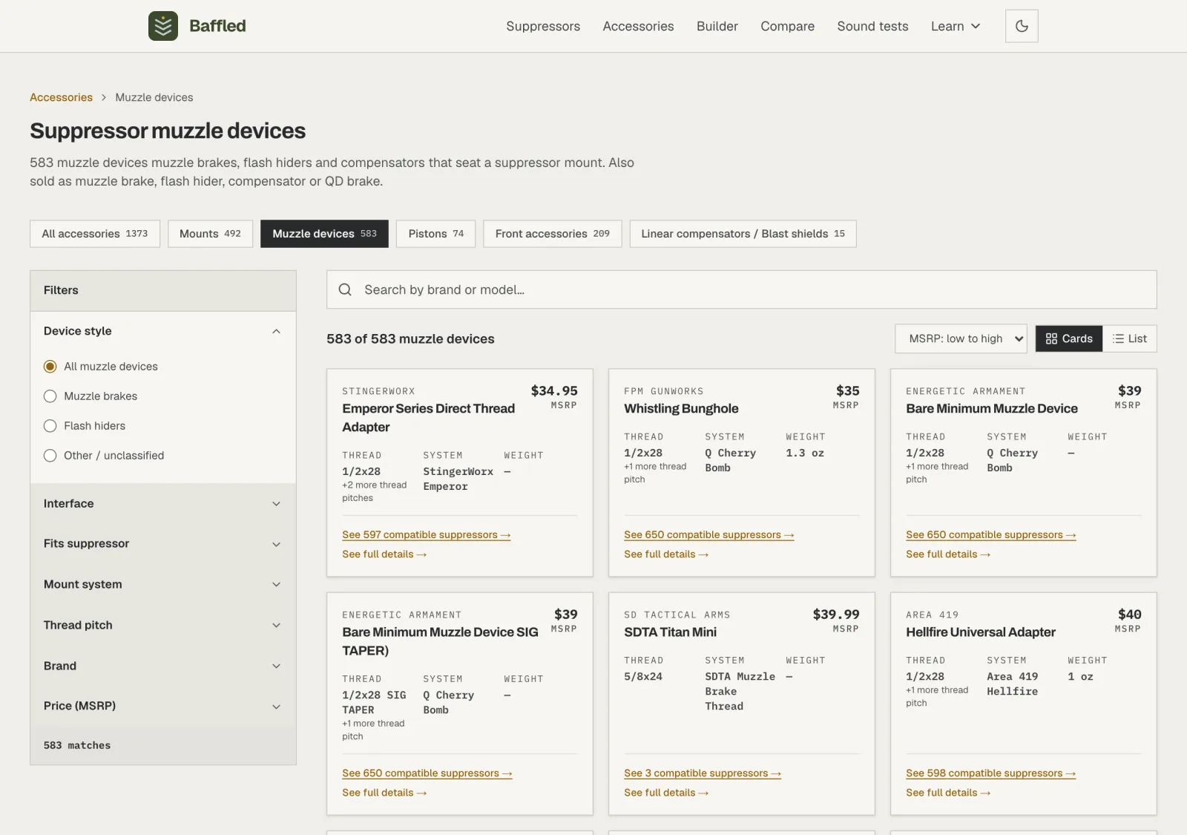Expand the Brand filter section
Image resolution: width=1187 pixels, height=835 pixels.
tap(163, 667)
